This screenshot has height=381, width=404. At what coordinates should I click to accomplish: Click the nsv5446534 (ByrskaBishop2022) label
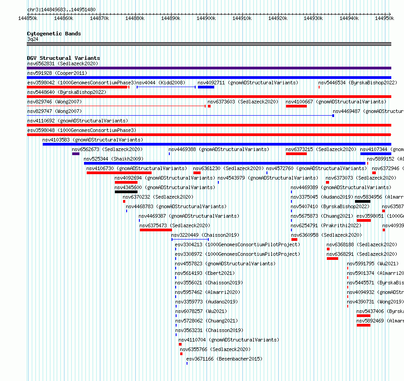tap(358, 83)
